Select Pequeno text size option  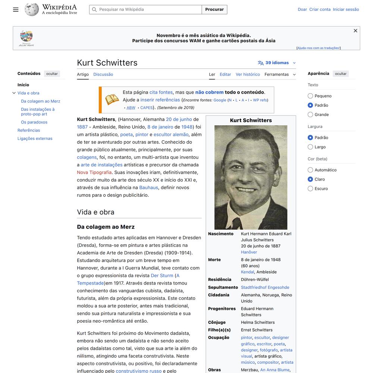click(310, 96)
